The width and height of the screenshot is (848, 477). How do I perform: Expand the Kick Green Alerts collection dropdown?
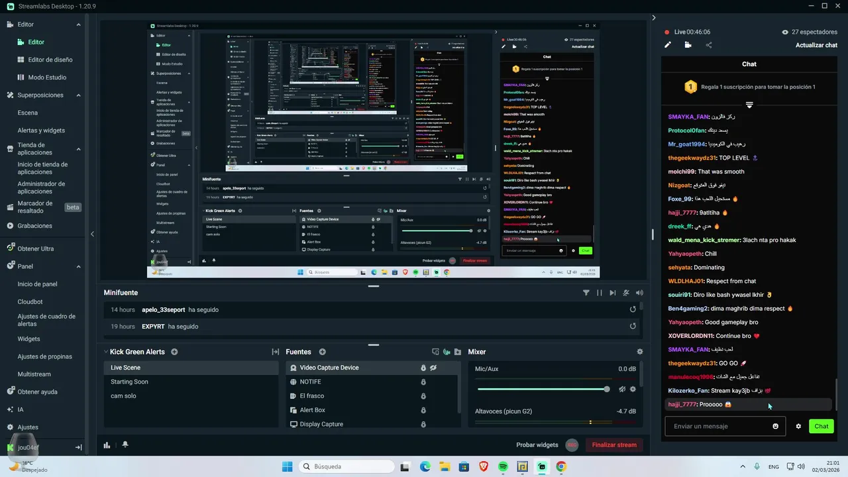tap(105, 352)
